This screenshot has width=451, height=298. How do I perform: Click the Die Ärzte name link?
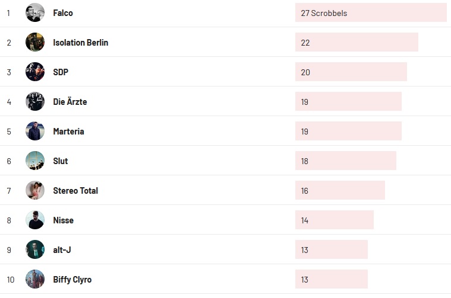click(70, 102)
